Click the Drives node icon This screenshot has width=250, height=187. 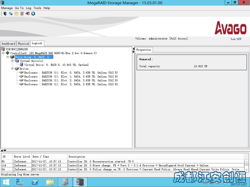pos(17,69)
